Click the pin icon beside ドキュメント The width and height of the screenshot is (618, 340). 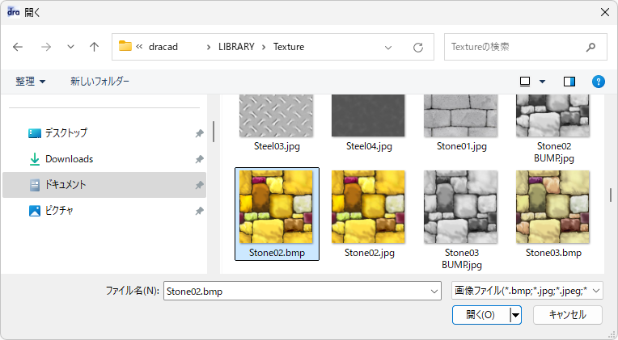pos(200,185)
